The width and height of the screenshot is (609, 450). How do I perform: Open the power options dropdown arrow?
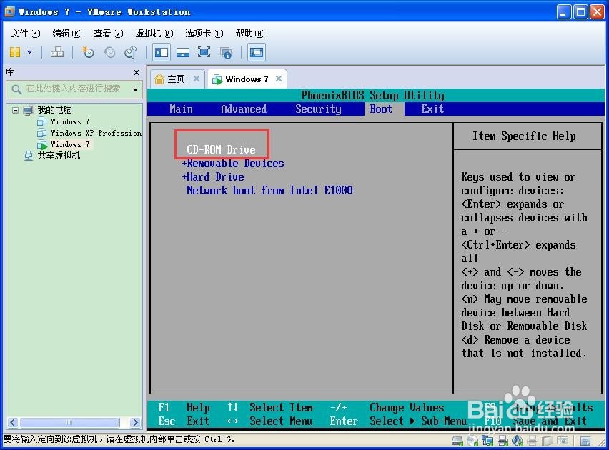[29, 52]
